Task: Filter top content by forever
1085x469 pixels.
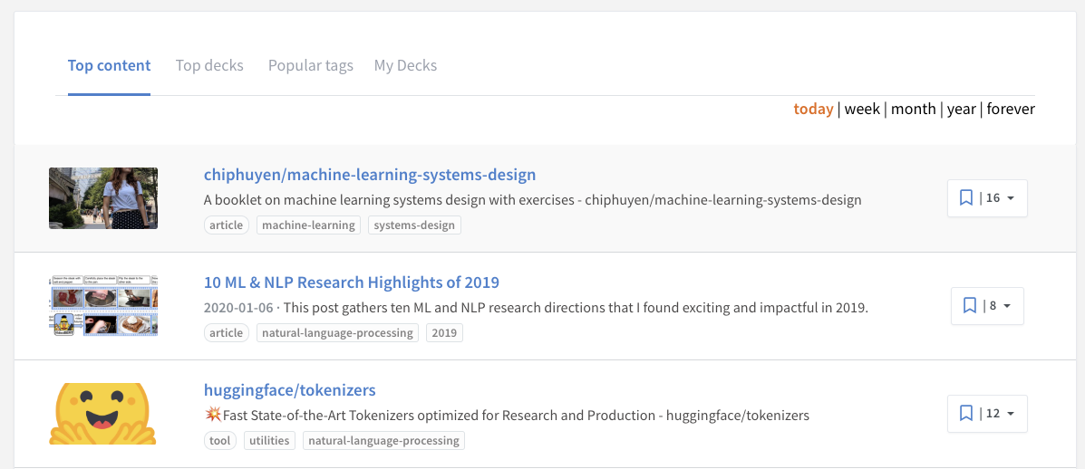Action: [1011, 110]
